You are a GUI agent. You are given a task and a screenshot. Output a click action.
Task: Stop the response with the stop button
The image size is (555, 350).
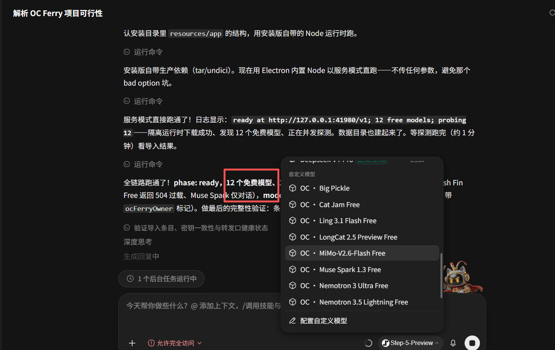coord(472,343)
